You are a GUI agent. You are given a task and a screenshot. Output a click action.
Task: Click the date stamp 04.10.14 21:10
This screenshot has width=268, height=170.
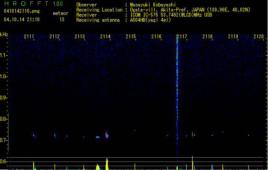tap(22, 20)
